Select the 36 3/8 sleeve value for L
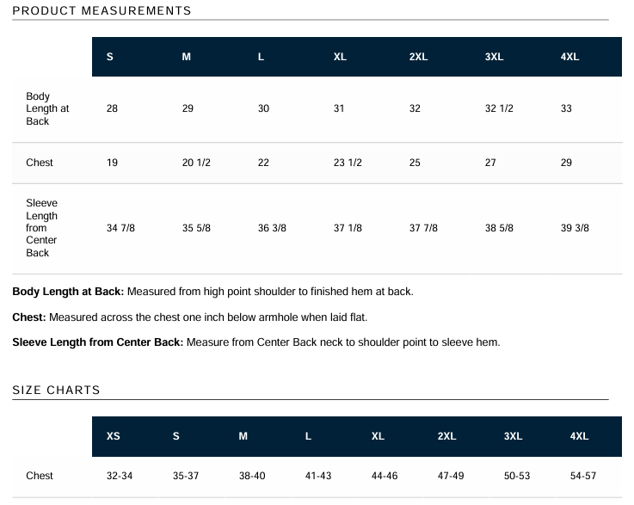 coord(272,228)
